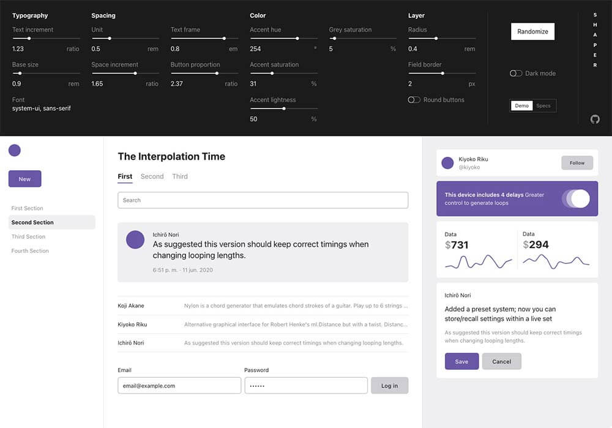Click the $294 data sparkline chart

(x=556, y=261)
